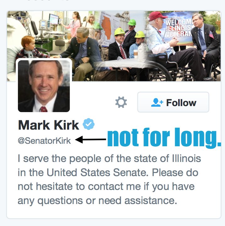
Task: Open the gear settings icon
Action: click(x=121, y=102)
